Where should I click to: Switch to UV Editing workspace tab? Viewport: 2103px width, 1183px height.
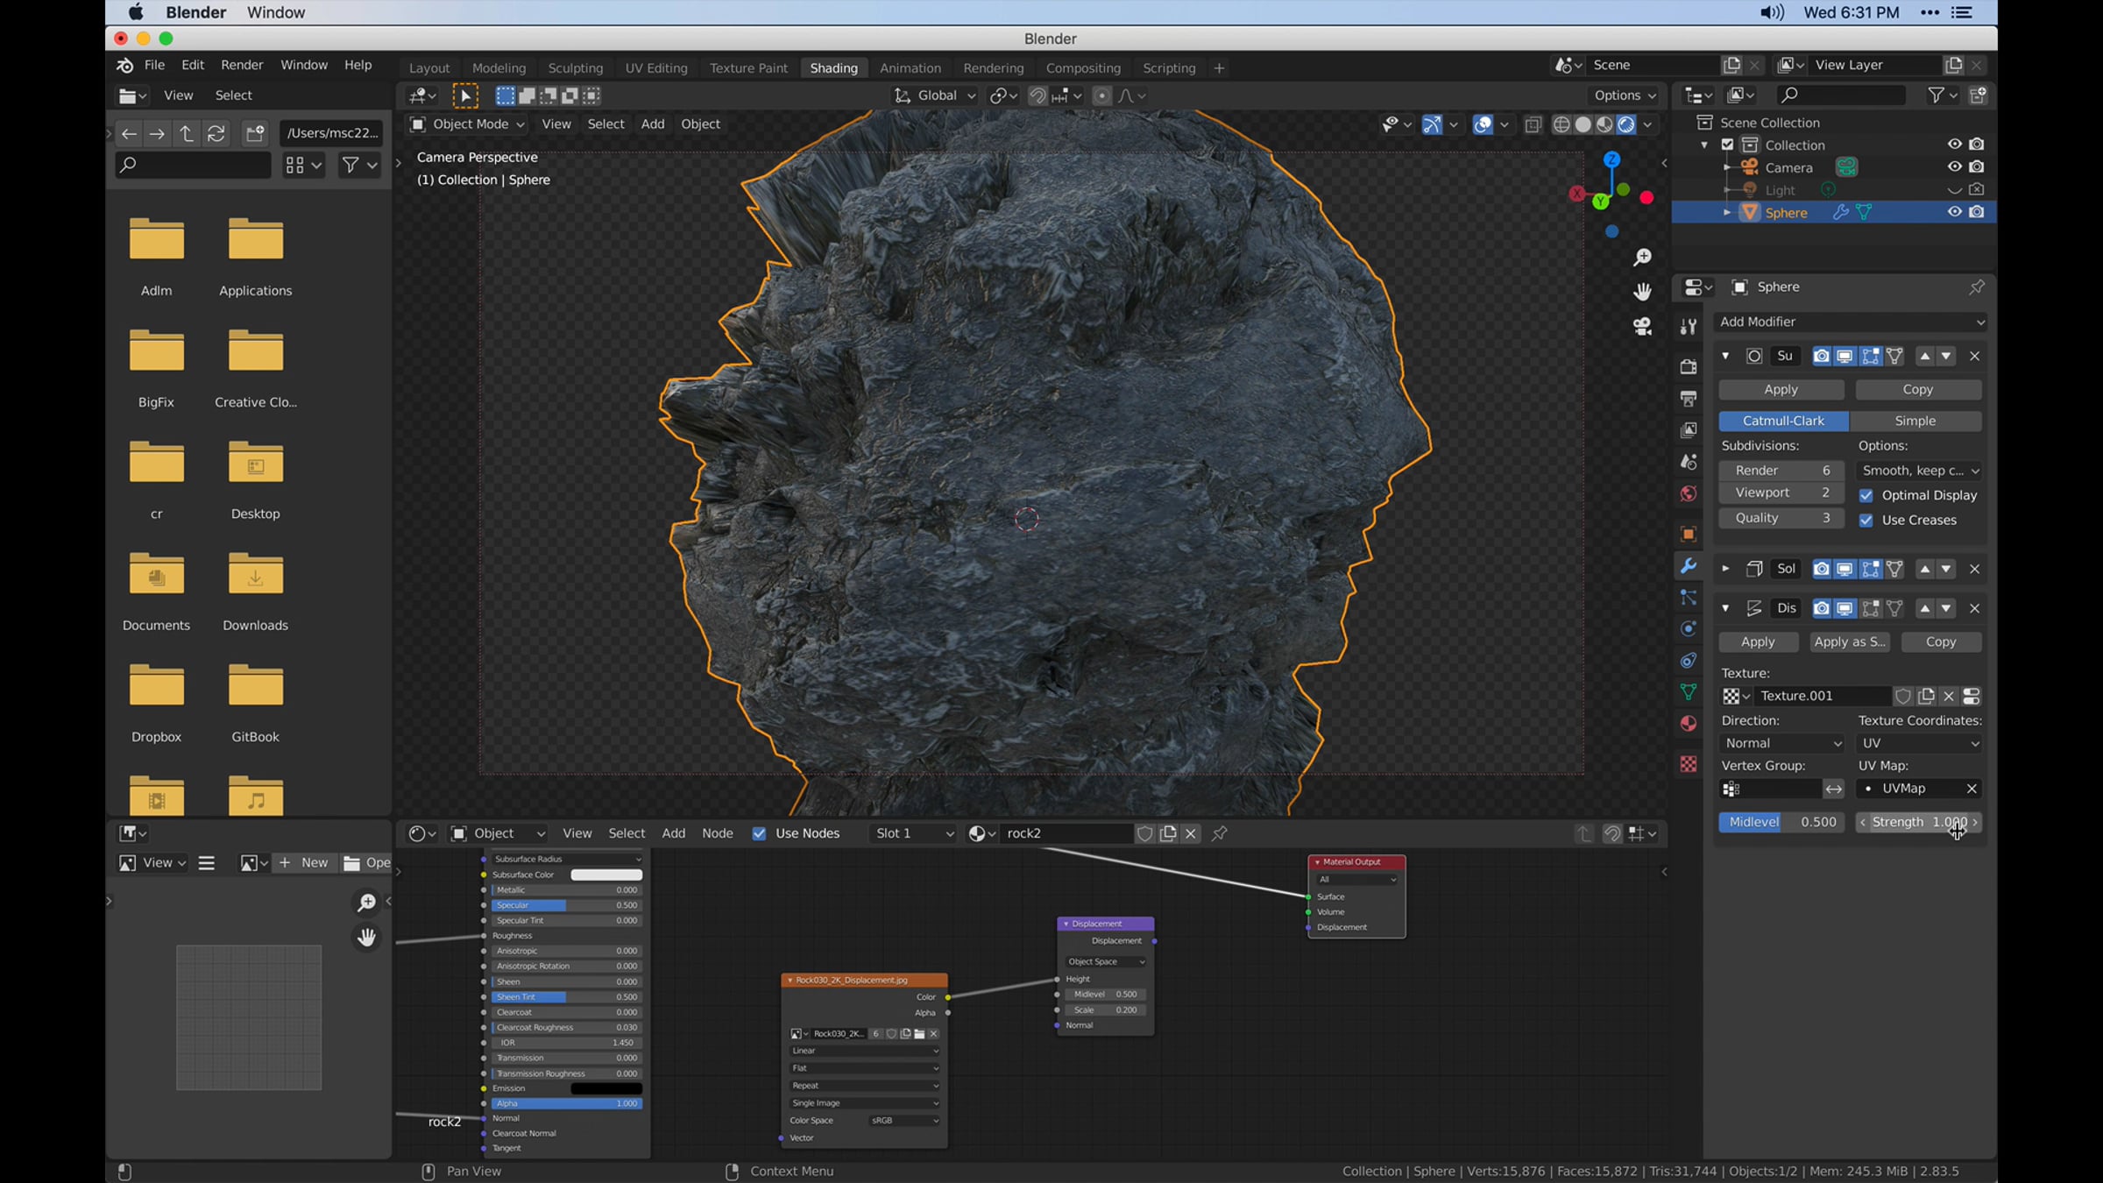coord(655,68)
